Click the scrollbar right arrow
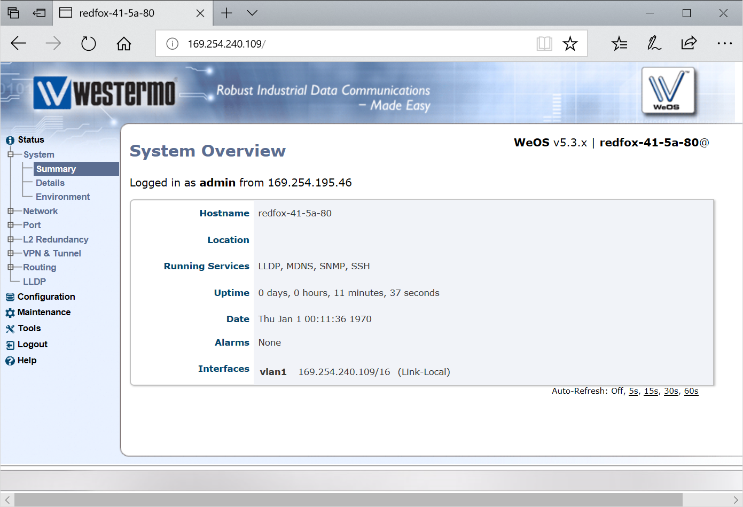The image size is (743, 507). tap(736, 500)
